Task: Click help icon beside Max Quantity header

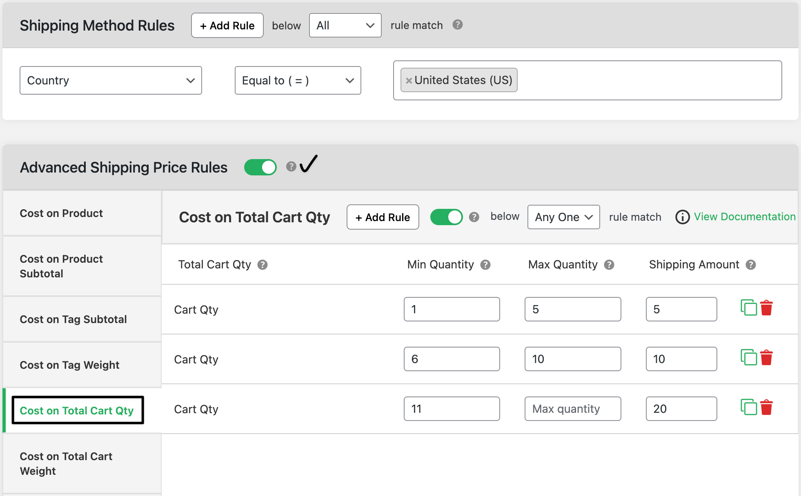Action: (x=609, y=265)
